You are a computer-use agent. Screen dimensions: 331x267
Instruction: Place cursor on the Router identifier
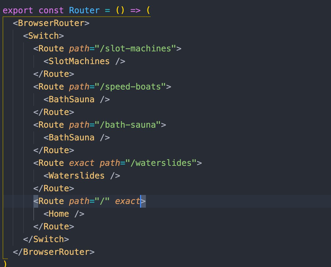pyautogui.click(x=84, y=10)
